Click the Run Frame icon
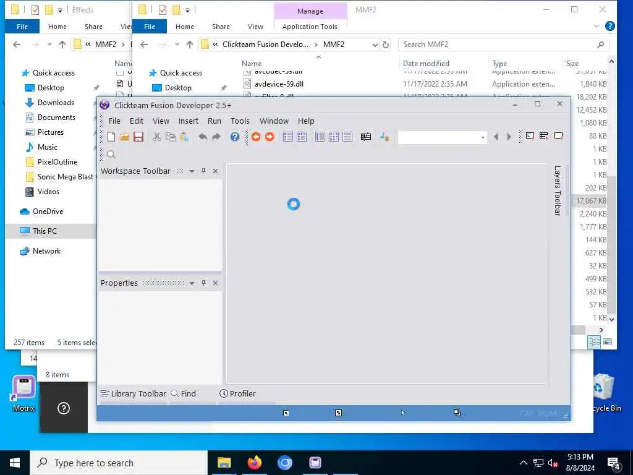The image size is (633, 475). [558, 136]
